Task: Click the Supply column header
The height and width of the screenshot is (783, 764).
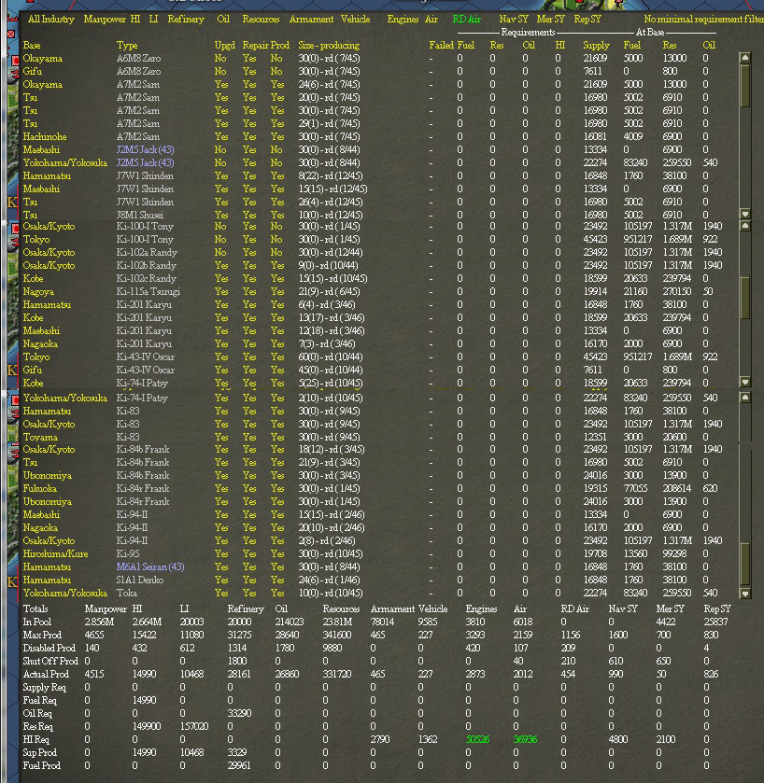Action: (596, 45)
